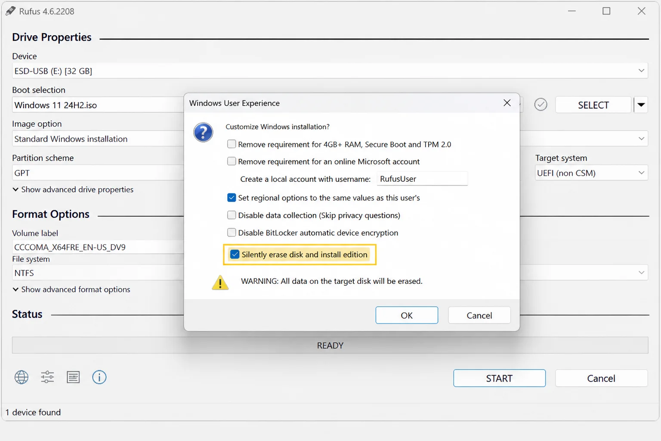
Task: Click main window Cancel button beside START
Action: (601, 378)
